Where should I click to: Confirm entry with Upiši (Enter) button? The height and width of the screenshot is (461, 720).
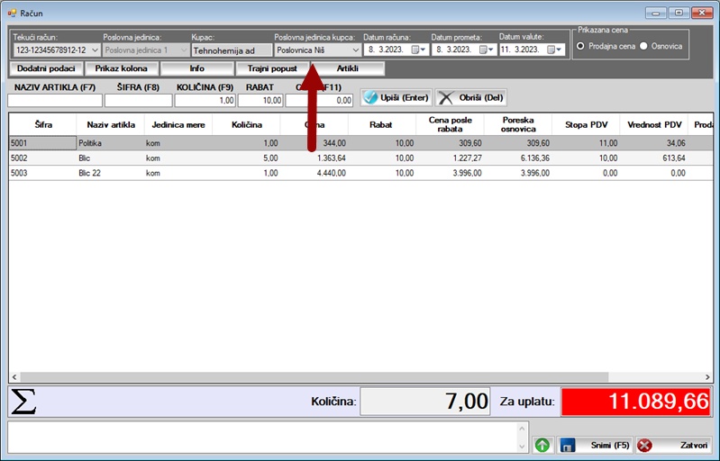coord(396,98)
